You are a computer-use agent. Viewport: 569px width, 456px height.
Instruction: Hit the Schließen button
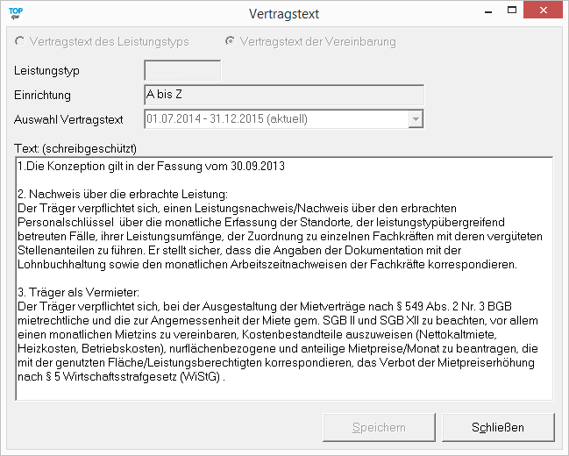pos(498,428)
